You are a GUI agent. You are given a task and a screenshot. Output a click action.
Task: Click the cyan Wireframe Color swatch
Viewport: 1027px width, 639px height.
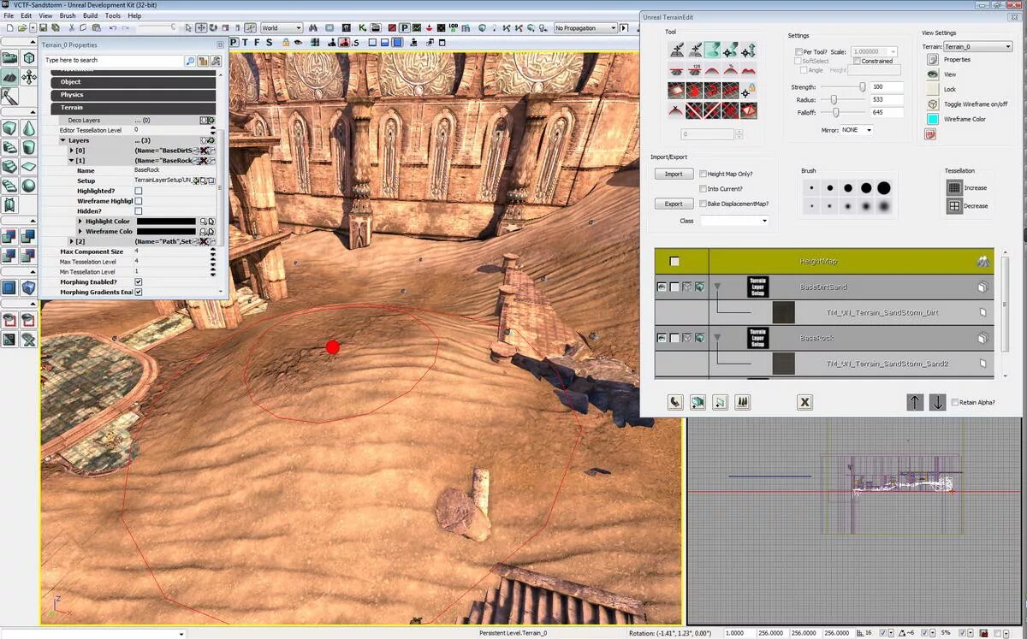tap(932, 119)
